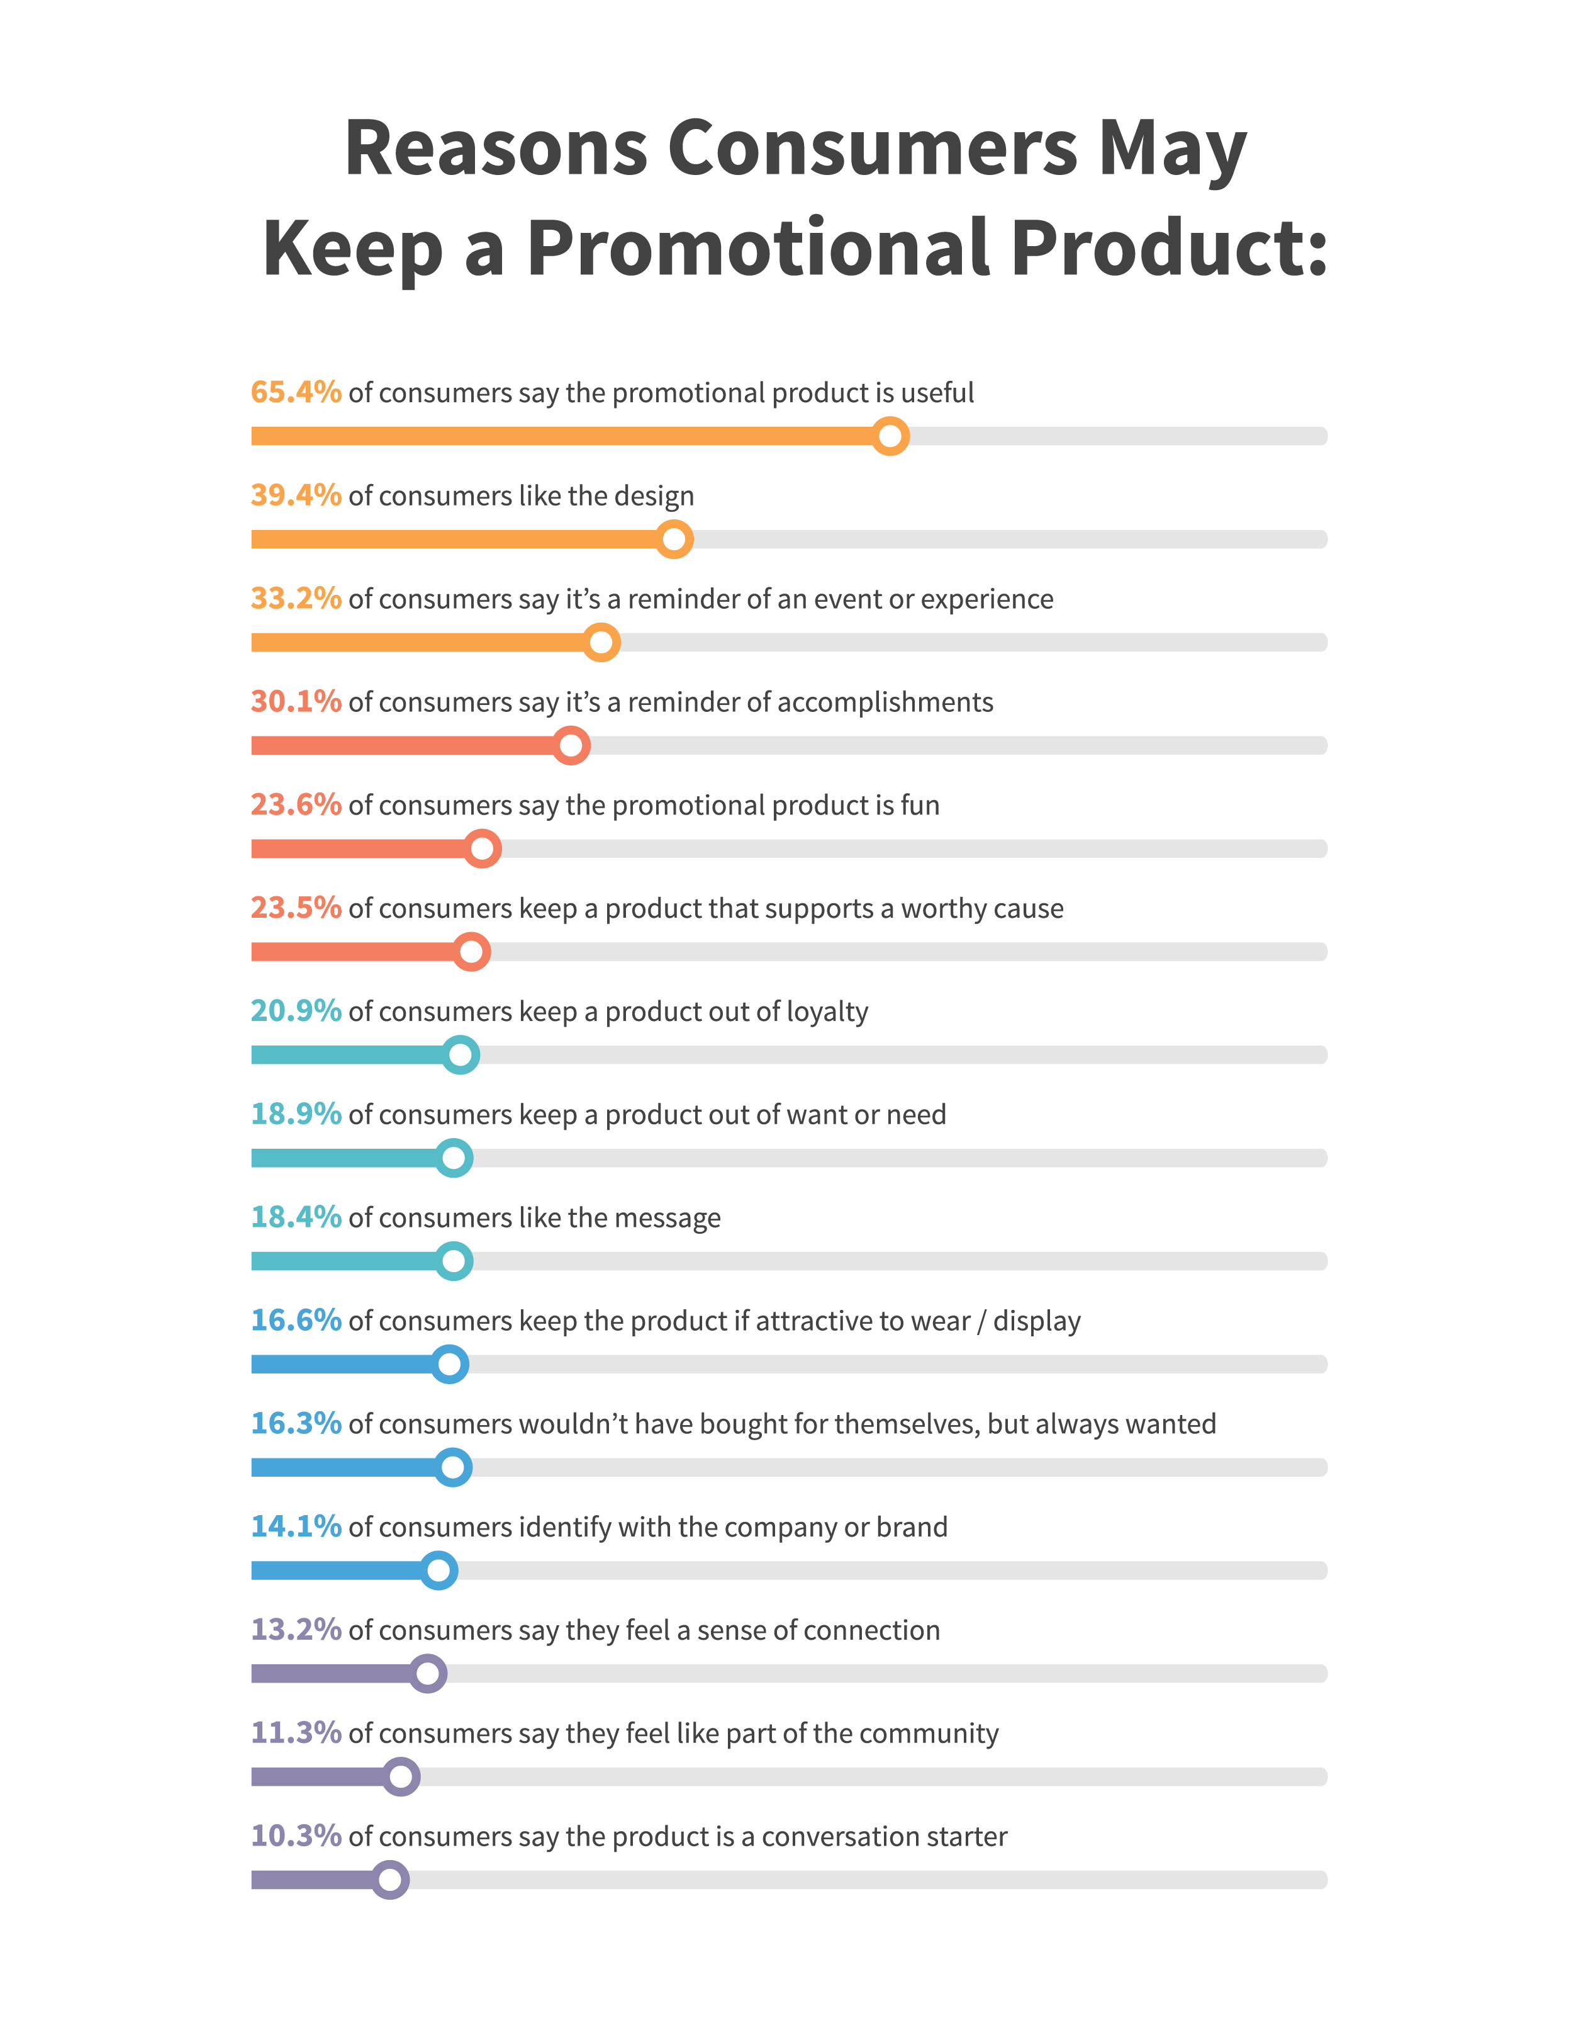1581x2030 pixels.
Task: Click the purple "10.3%" percentage label
Action: [x=296, y=1837]
